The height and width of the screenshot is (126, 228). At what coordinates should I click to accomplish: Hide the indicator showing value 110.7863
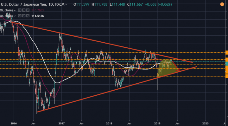tap(20, 10)
